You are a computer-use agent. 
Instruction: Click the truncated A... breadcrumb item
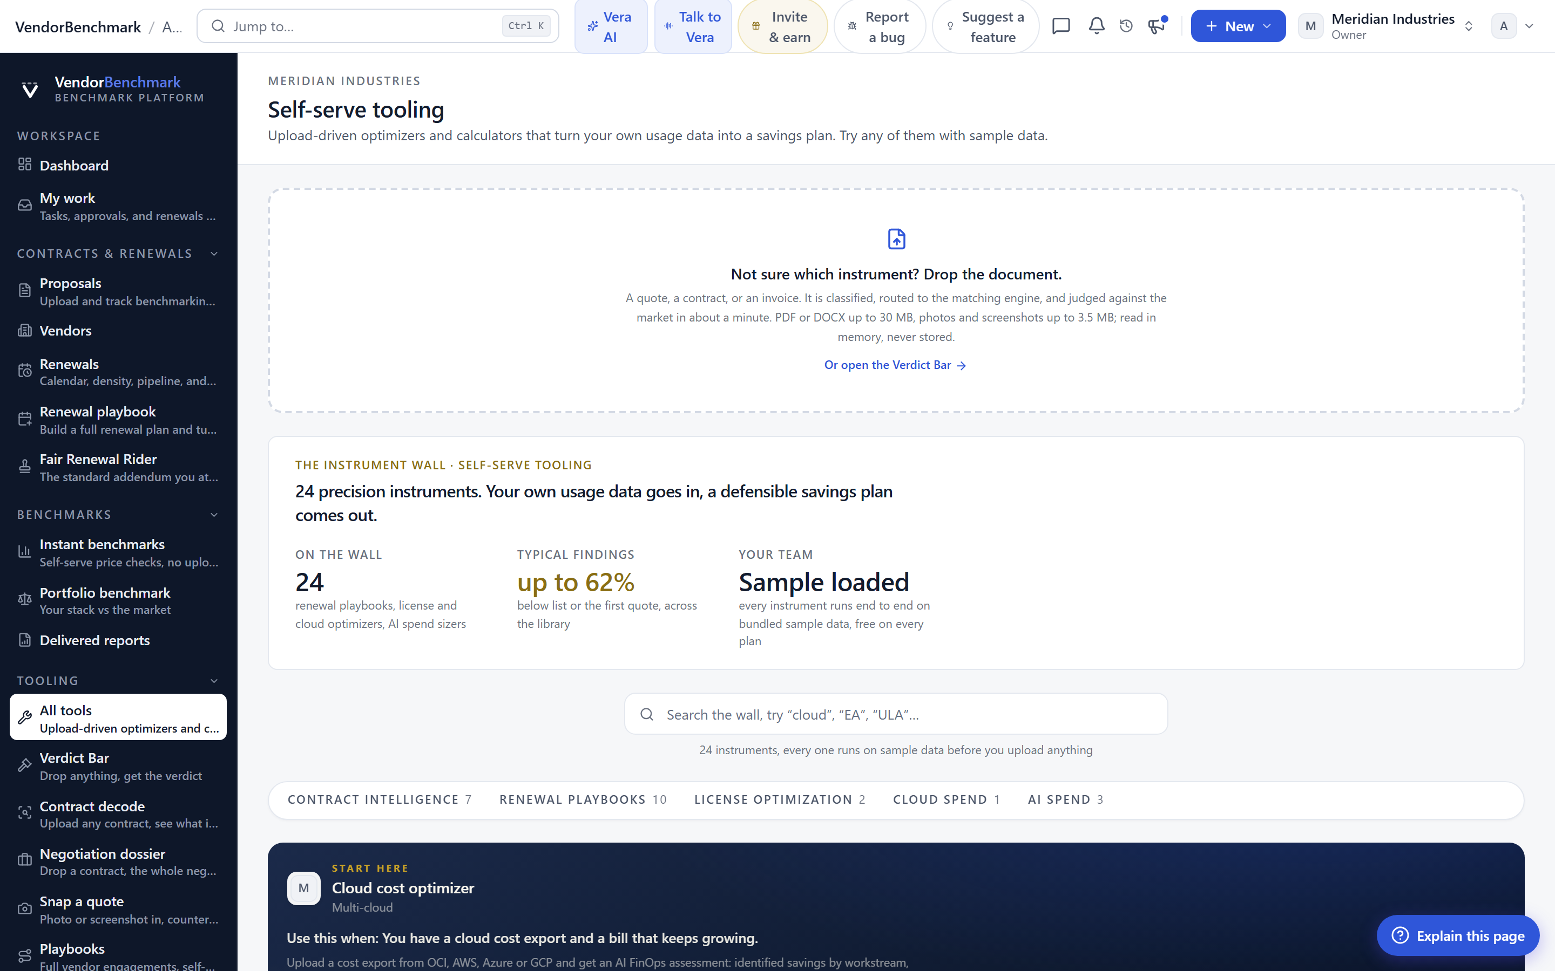tap(172, 26)
